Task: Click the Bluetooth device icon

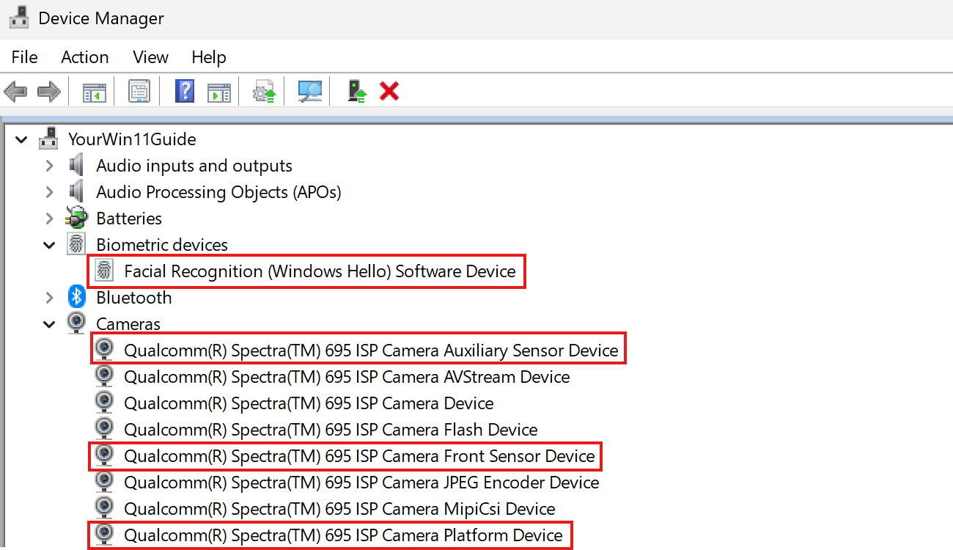Action: tap(76, 297)
